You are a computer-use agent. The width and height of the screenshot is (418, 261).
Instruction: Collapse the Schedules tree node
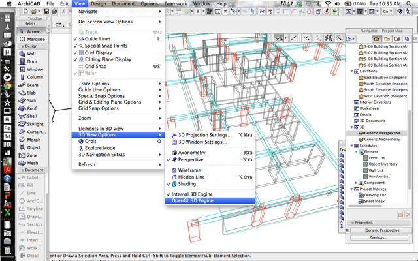(351, 146)
